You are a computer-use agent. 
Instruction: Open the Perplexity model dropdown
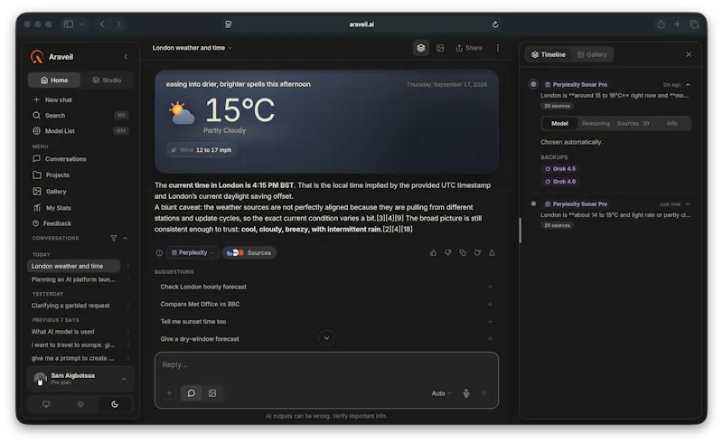click(x=192, y=253)
